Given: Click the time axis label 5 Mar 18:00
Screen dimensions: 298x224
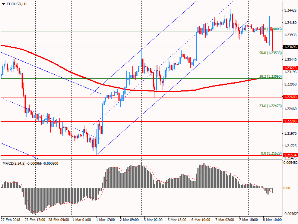Looking at the screenshot, I should pos(177,220).
